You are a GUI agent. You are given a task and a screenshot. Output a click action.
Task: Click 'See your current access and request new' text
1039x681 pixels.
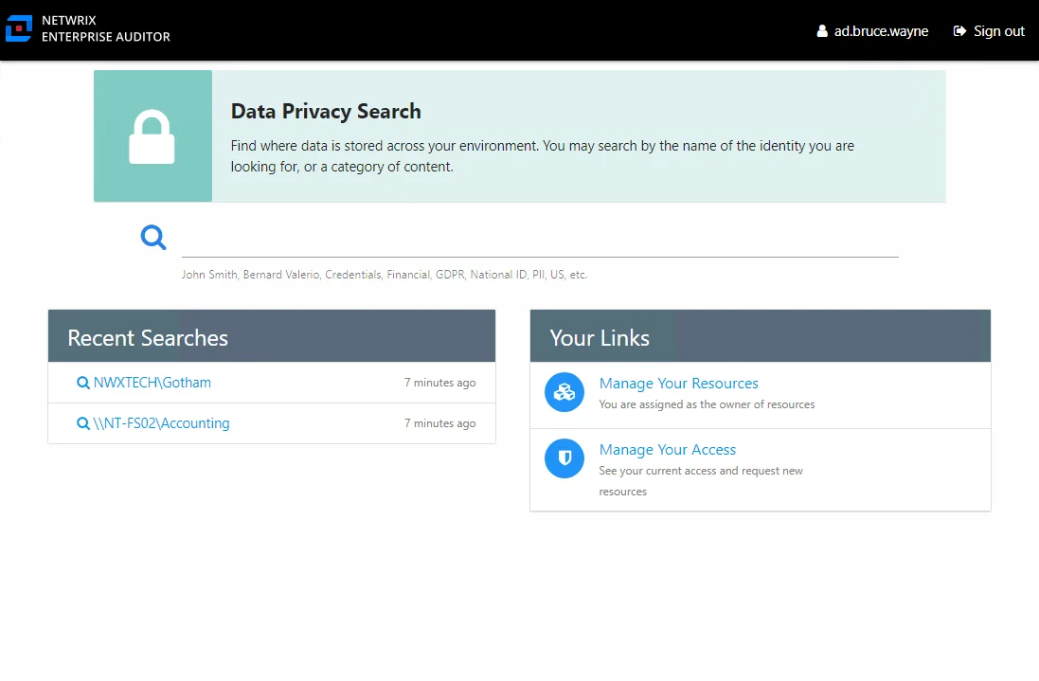(701, 471)
